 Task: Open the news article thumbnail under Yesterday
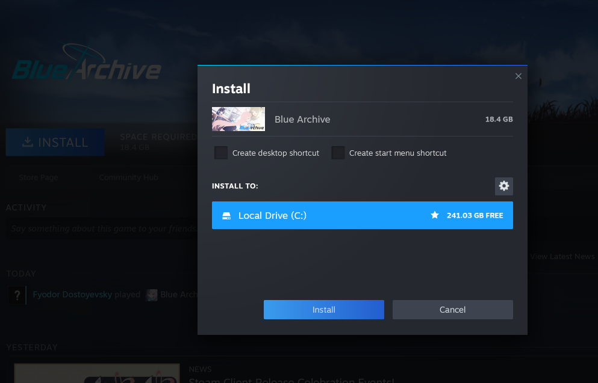click(97, 373)
